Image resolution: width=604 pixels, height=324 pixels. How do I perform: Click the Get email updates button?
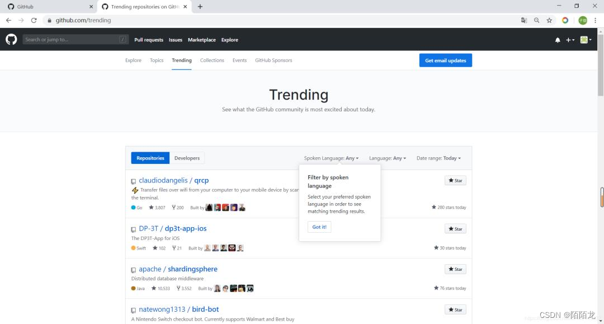[446, 60]
